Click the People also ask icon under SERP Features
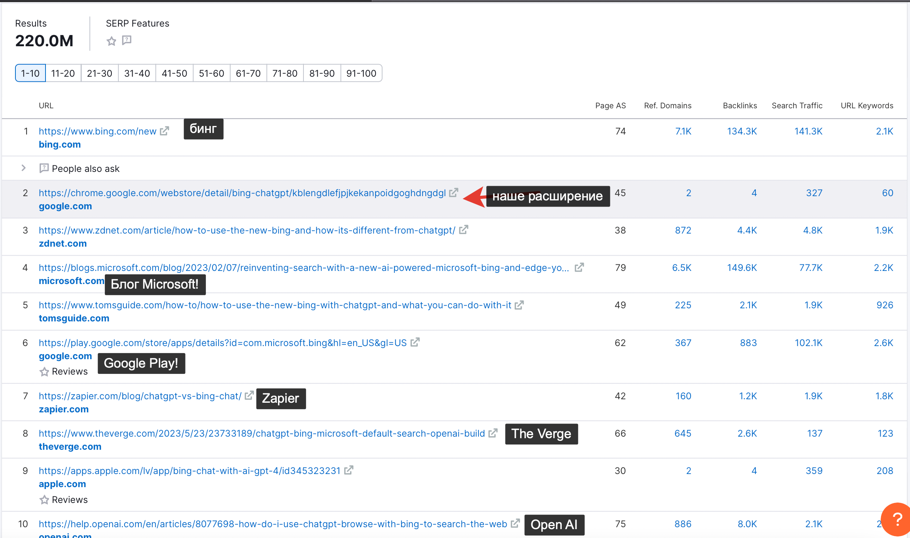The width and height of the screenshot is (910, 538). [126, 40]
